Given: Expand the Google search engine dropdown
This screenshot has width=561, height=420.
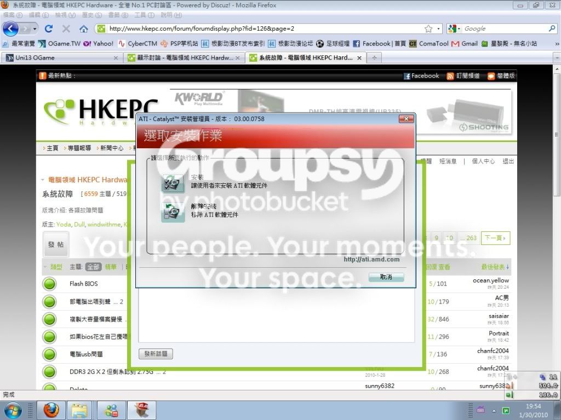Looking at the screenshot, I should tap(454, 28).
